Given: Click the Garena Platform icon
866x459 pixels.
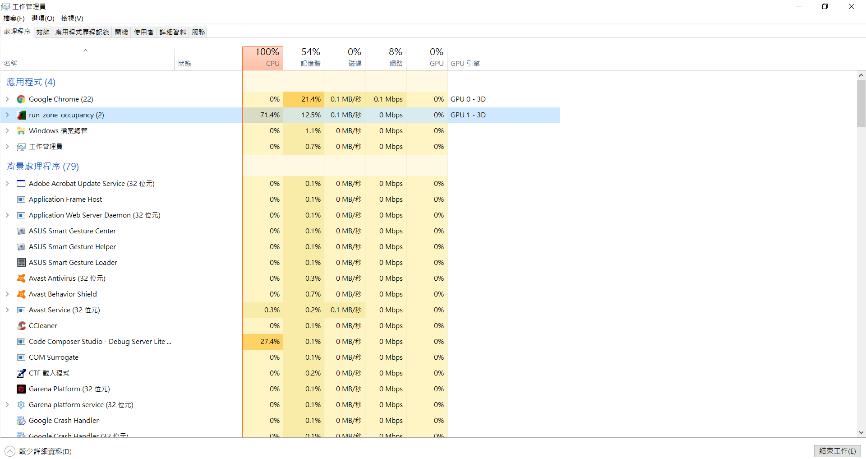Looking at the screenshot, I should pos(21,389).
